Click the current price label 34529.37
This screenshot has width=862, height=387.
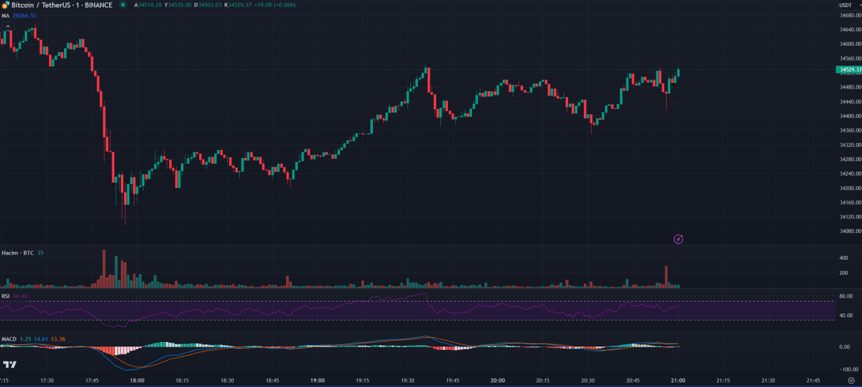point(848,69)
